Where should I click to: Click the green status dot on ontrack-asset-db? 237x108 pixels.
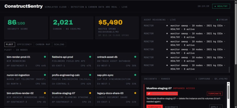135,57
